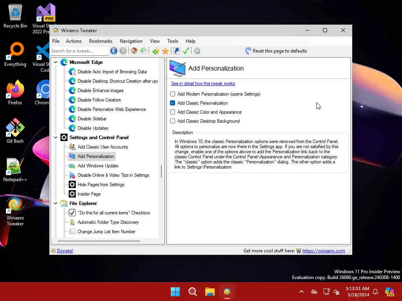Select Disable Enhance images tweak
This screenshot has width=402, height=301.
100,91
